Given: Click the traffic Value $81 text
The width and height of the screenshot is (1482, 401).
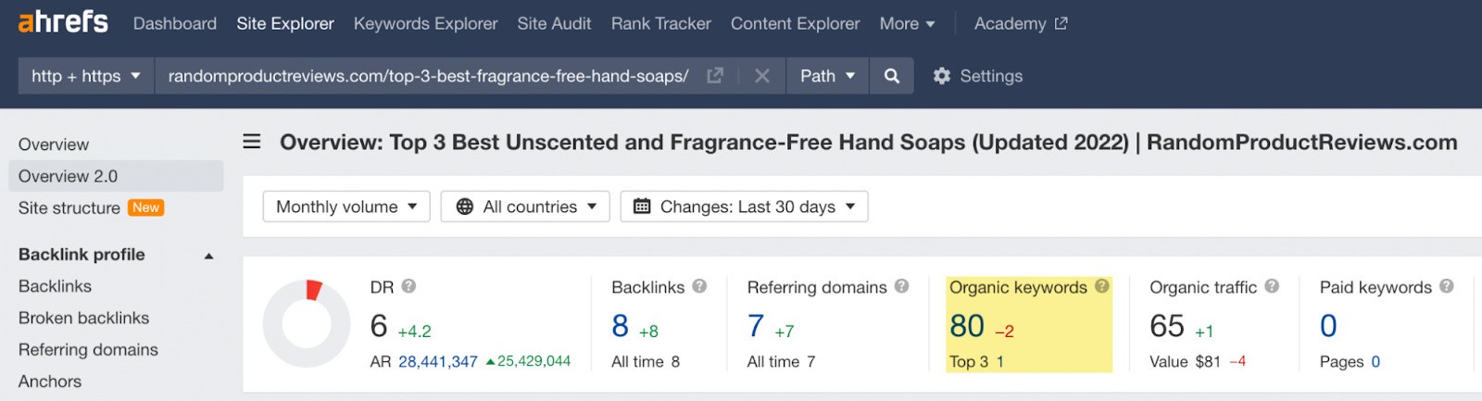Looking at the screenshot, I should point(1185,362).
